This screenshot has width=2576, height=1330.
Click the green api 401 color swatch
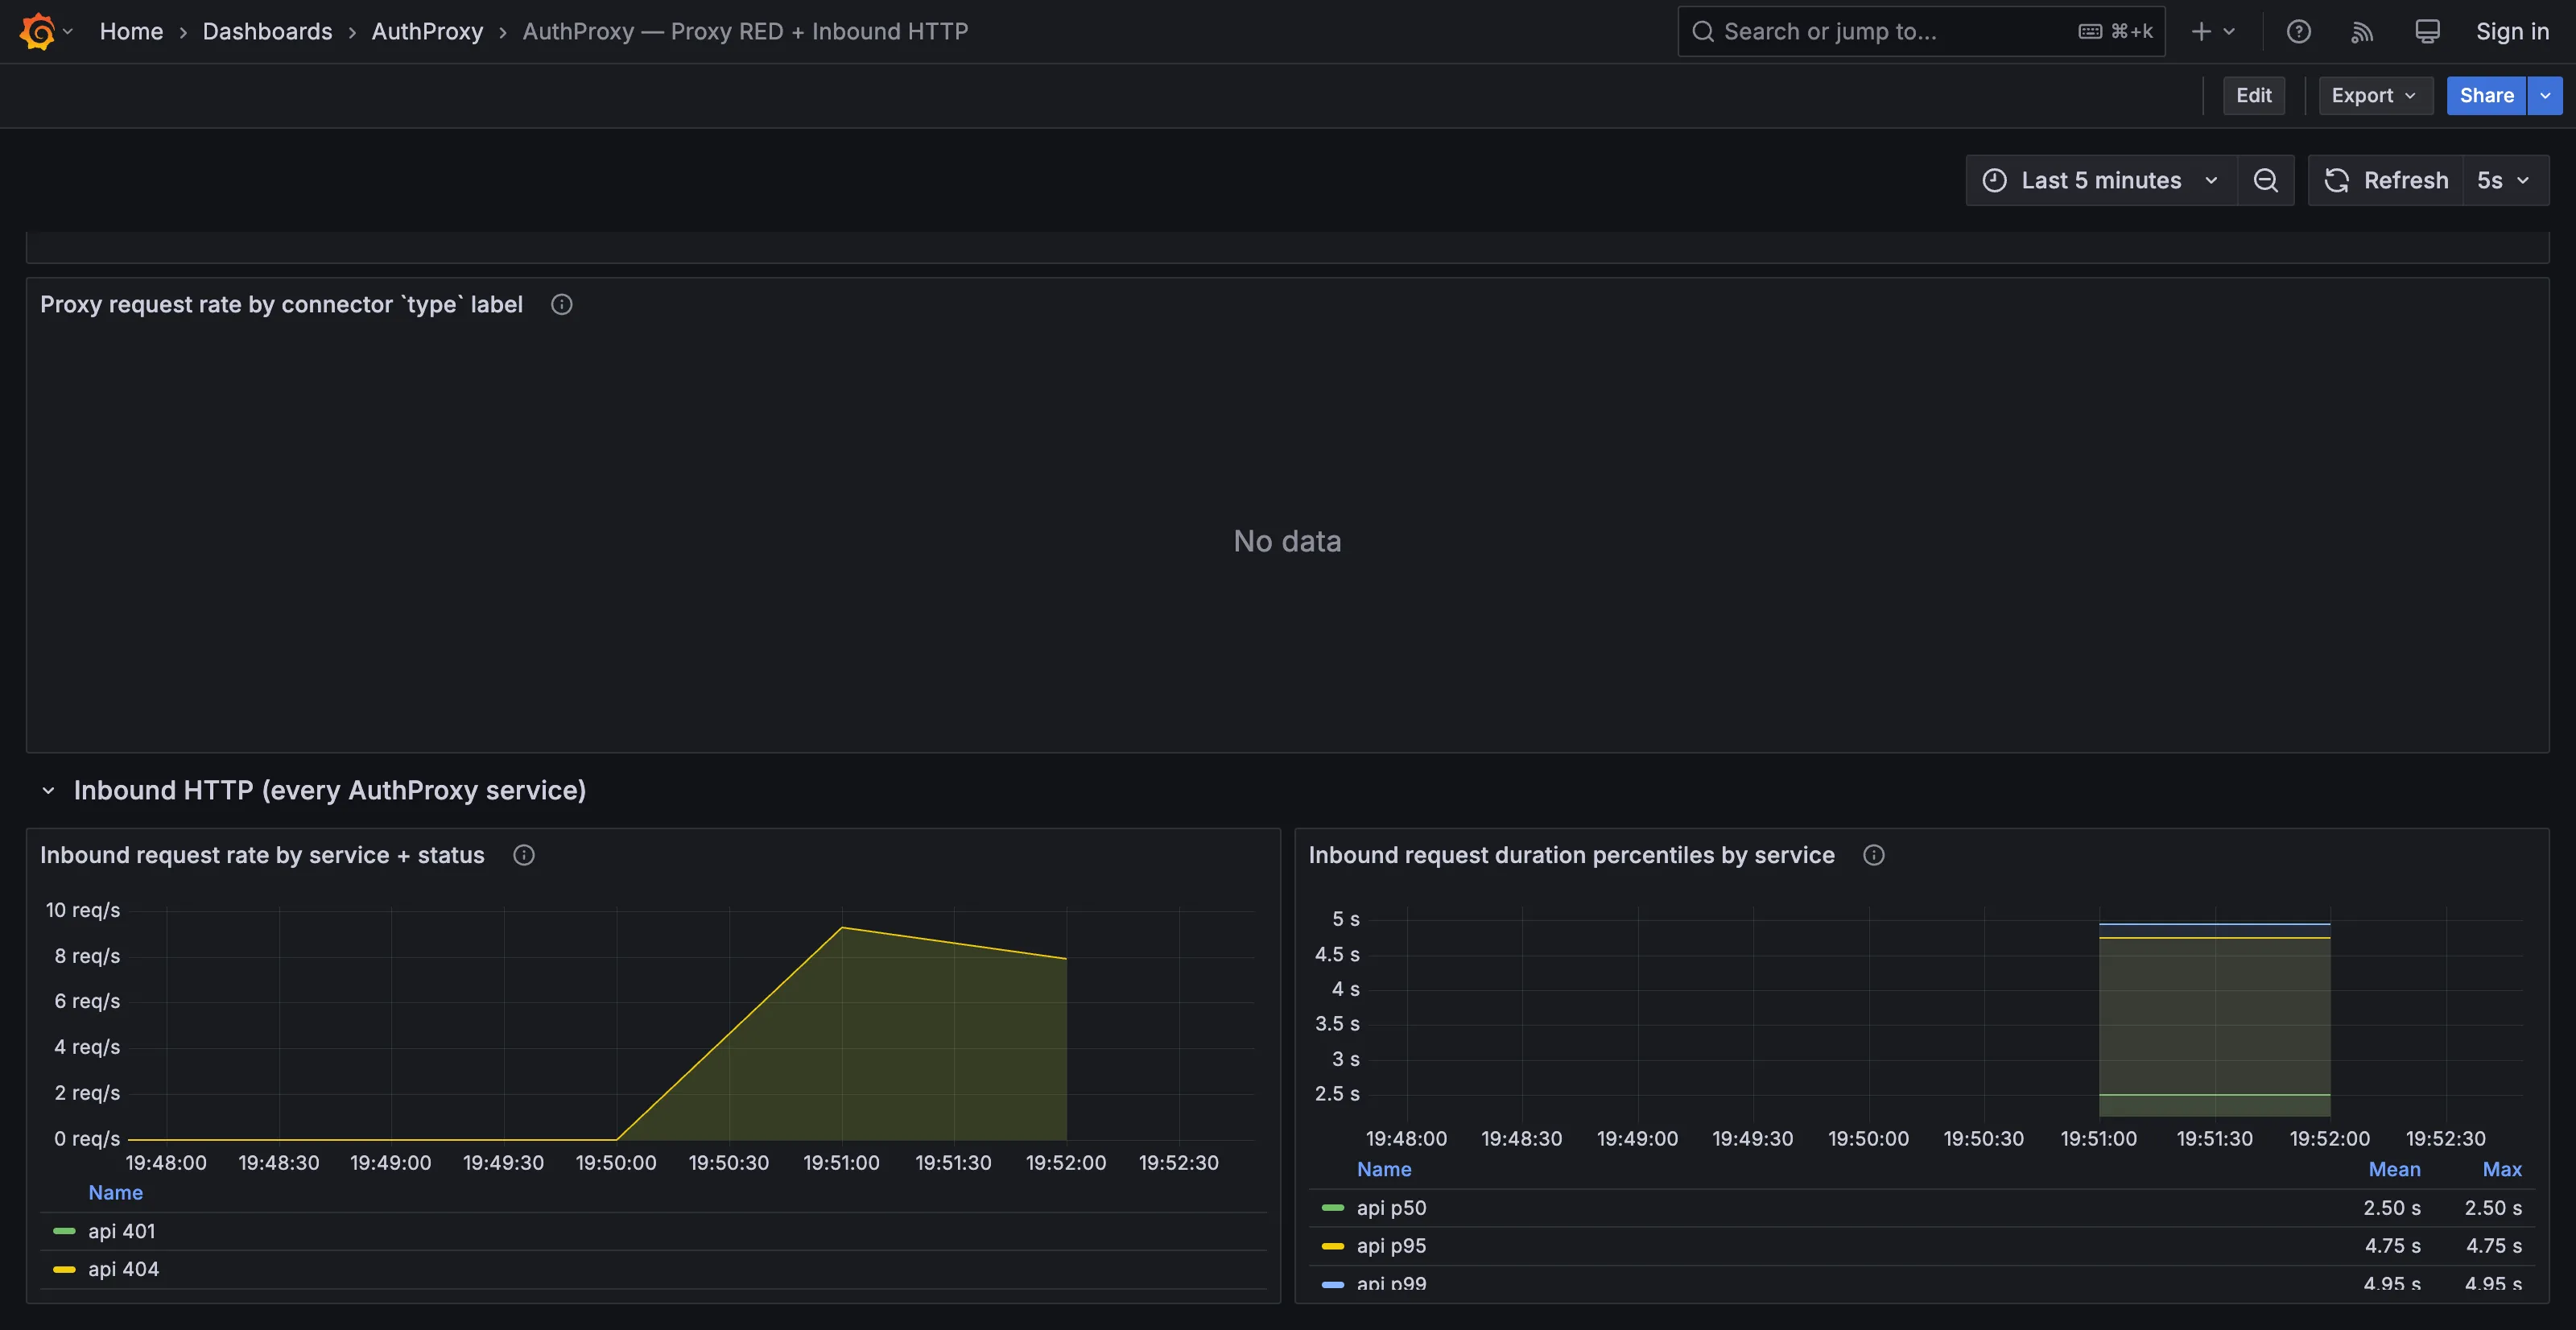point(64,1231)
